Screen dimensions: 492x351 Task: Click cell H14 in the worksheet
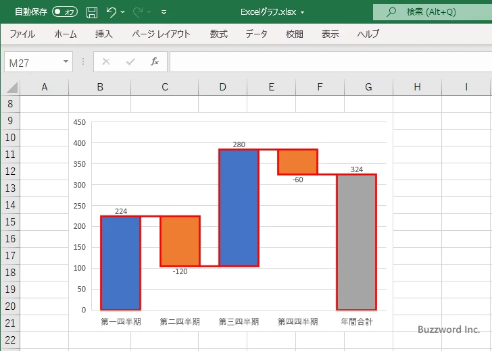coord(418,205)
